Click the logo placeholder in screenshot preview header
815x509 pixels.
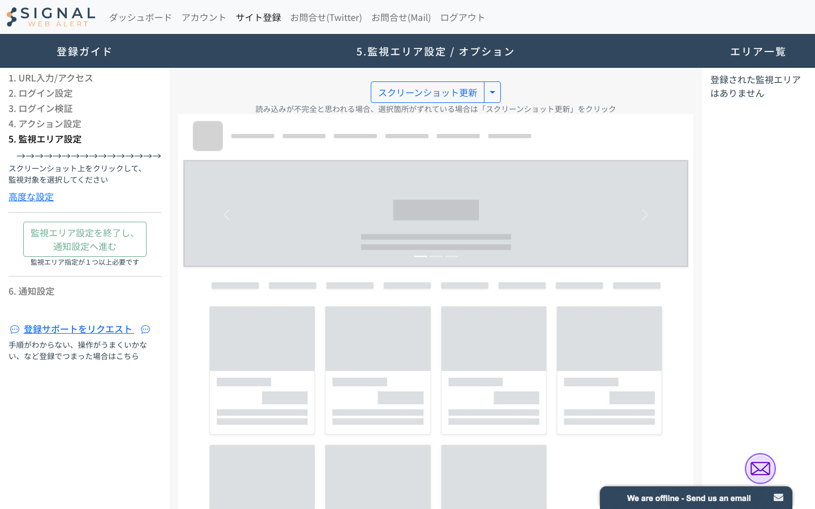[x=208, y=136]
